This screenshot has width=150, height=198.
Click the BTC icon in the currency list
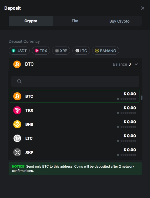[x=17, y=96]
